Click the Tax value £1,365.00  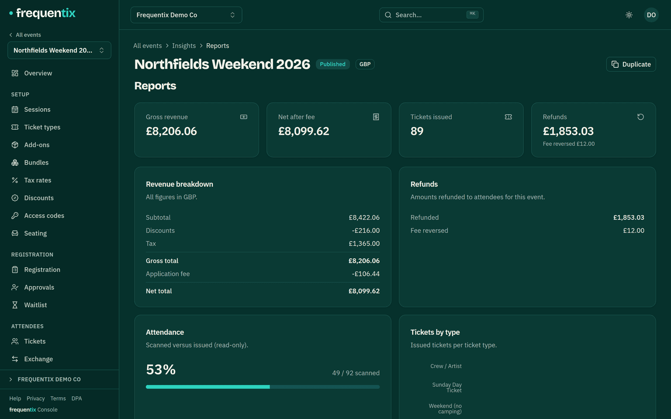[364, 244]
